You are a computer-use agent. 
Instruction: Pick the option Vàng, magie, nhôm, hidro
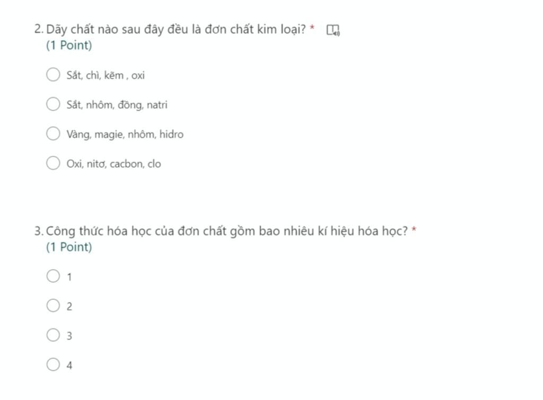coord(53,133)
